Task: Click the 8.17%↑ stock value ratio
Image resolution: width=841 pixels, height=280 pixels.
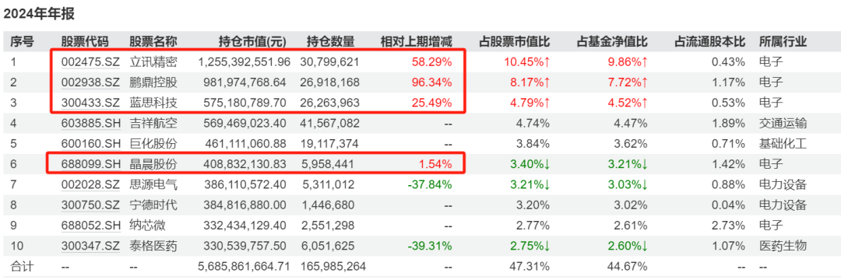Action: click(530, 82)
